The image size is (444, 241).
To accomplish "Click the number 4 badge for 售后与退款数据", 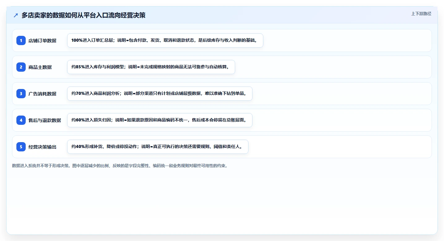I will (21, 120).
